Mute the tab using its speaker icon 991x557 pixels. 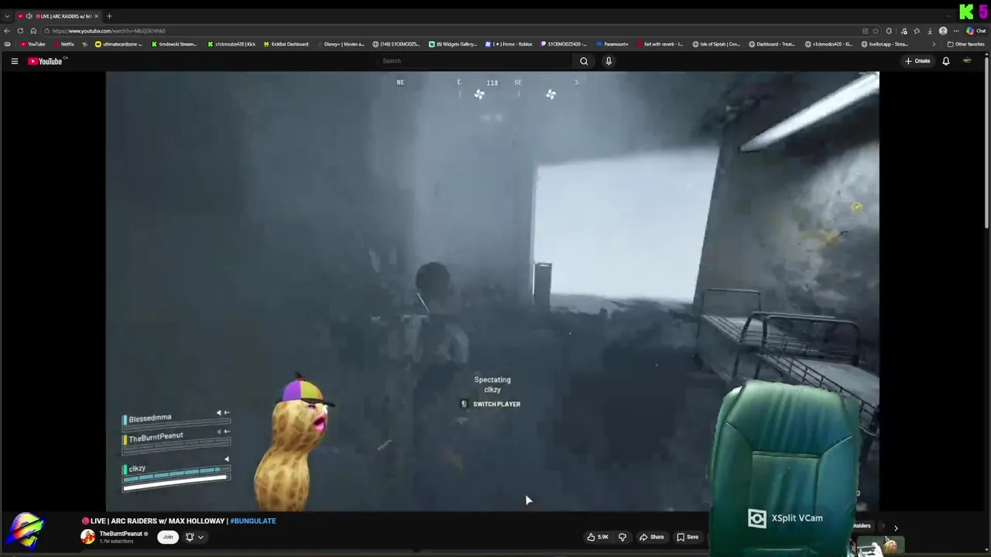tap(29, 16)
